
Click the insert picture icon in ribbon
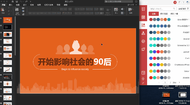pyautogui.click(x=116, y=9)
